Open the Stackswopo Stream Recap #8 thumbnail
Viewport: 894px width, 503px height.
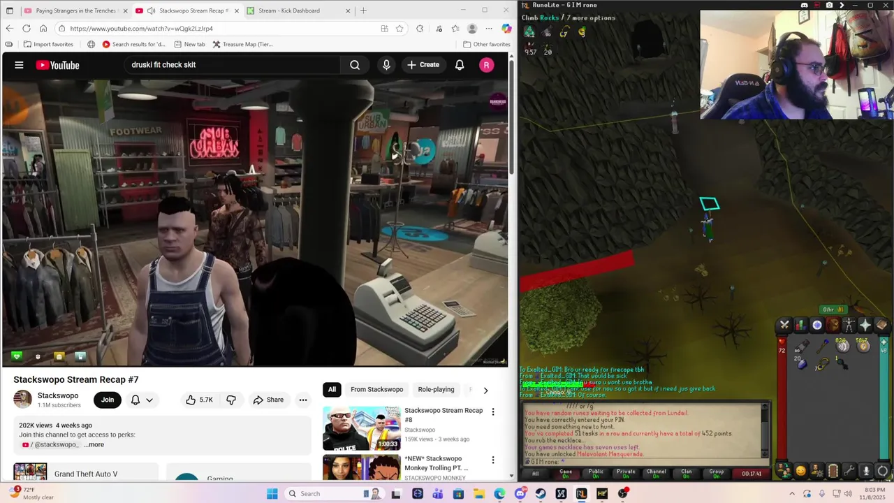[x=360, y=428]
